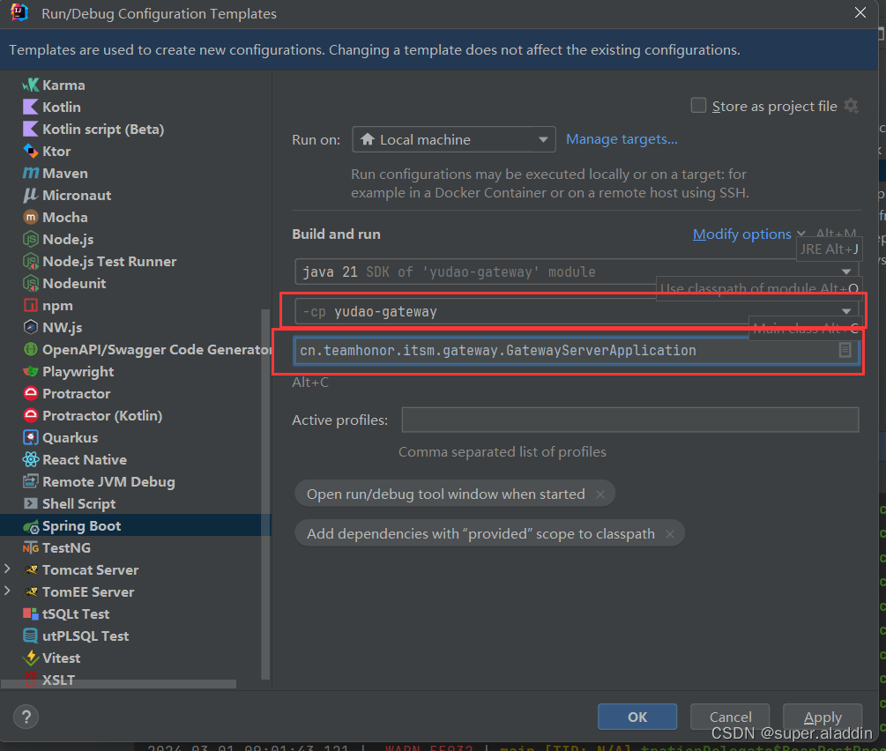Expand the TomEE Server tree node
This screenshot has height=751, width=886.
7,591
